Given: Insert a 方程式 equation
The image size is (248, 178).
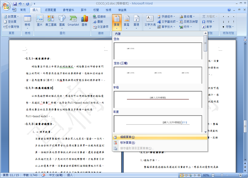Looking at the screenshot, I should [210, 17].
